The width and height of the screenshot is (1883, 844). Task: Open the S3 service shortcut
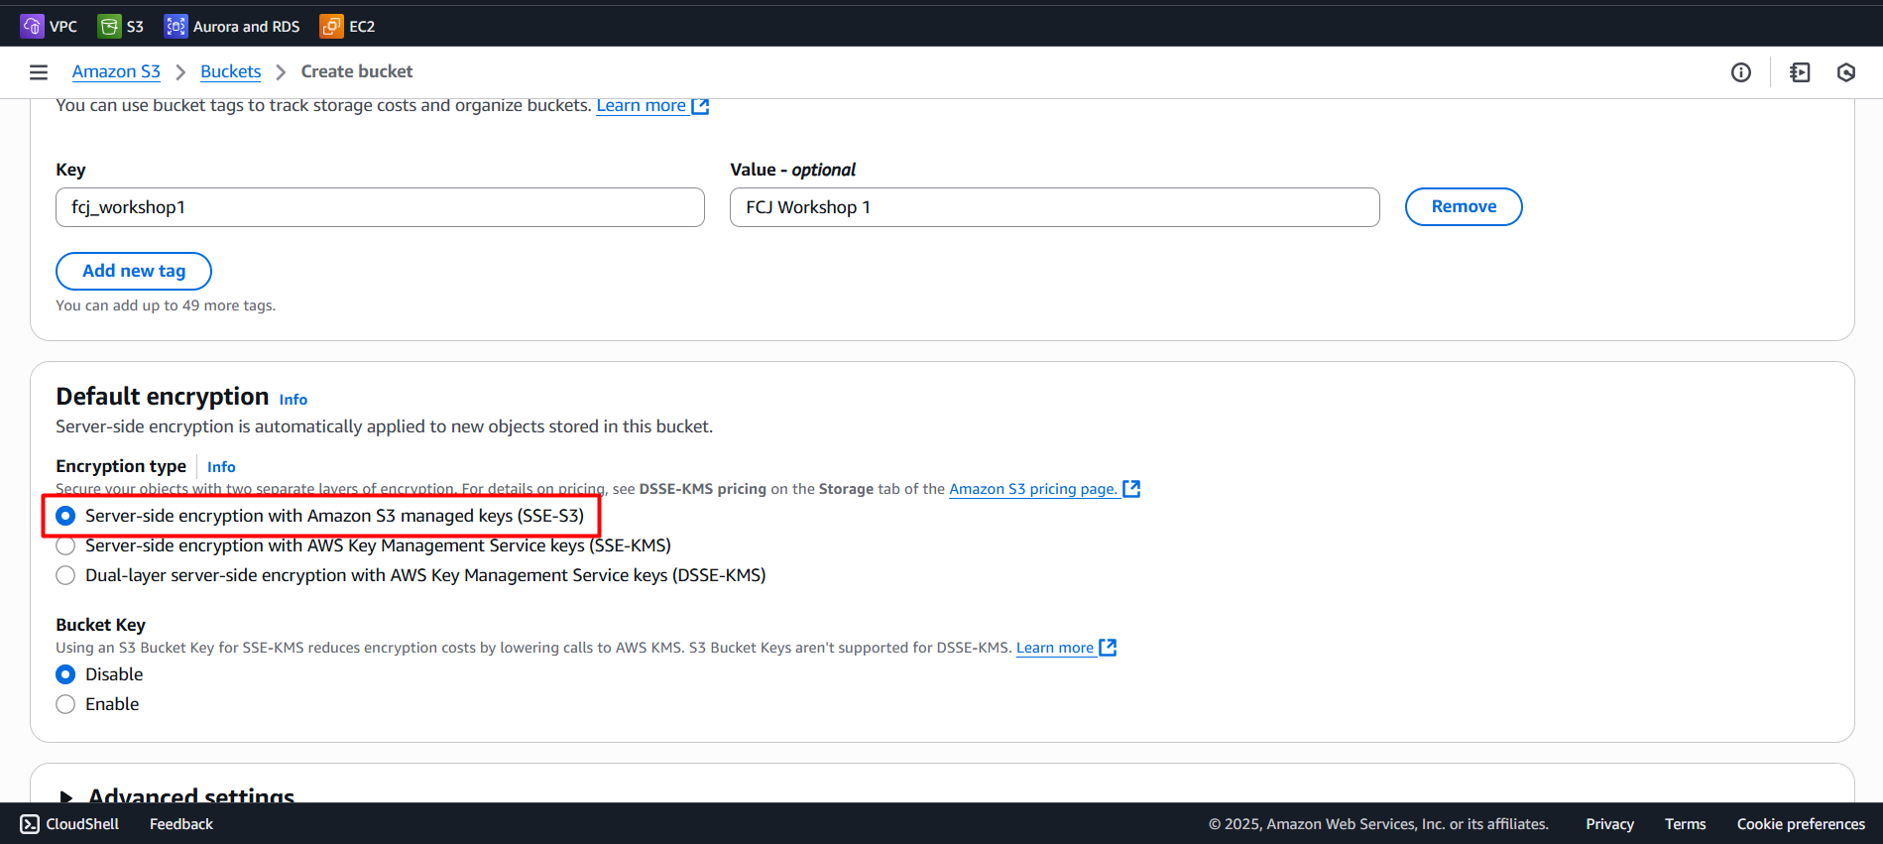coord(121,26)
